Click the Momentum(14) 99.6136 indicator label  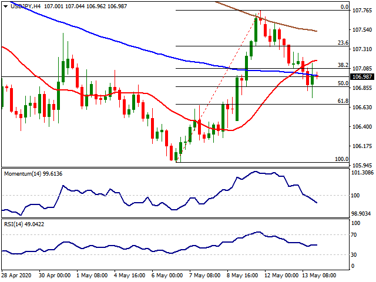pyautogui.click(x=33, y=174)
